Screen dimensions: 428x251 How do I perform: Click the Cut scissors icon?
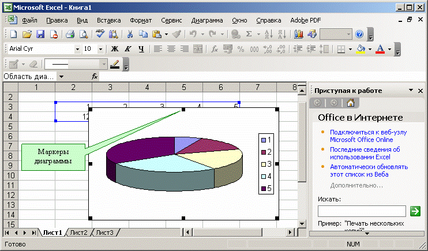(x=130, y=35)
